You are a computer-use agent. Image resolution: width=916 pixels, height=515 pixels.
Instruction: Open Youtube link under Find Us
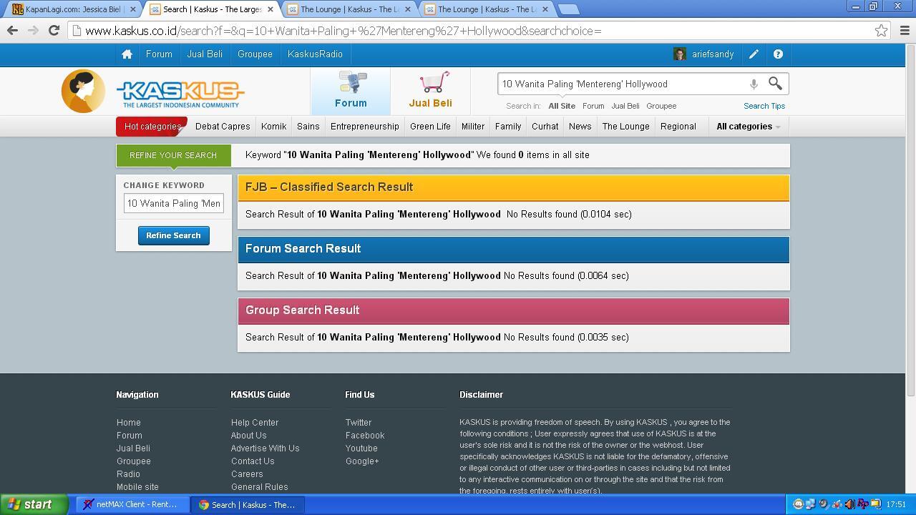click(x=361, y=448)
